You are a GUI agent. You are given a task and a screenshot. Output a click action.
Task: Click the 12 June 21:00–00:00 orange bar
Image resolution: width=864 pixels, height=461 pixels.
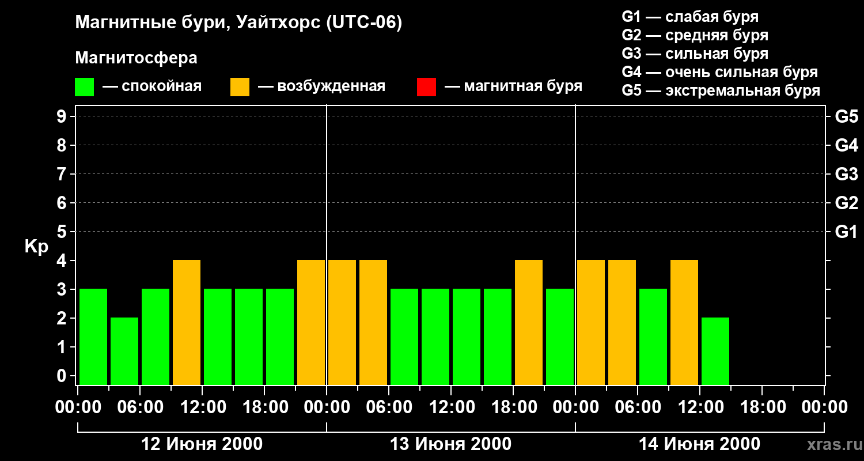(x=311, y=322)
